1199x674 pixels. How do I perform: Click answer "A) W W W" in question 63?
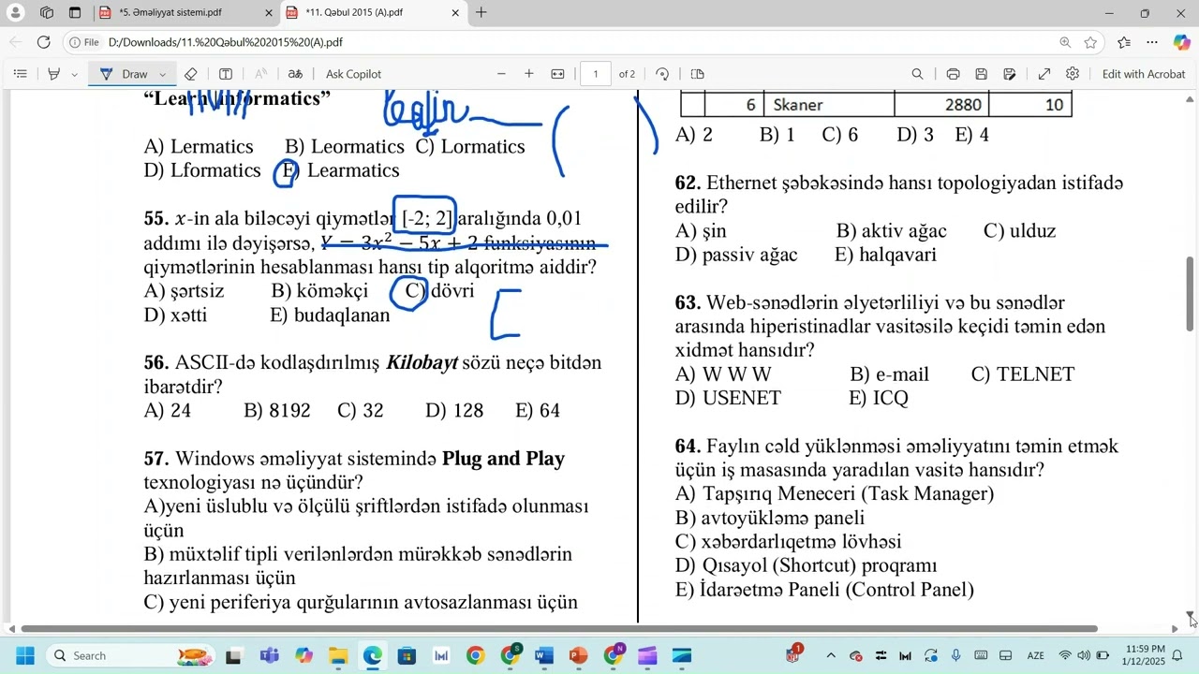723,374
